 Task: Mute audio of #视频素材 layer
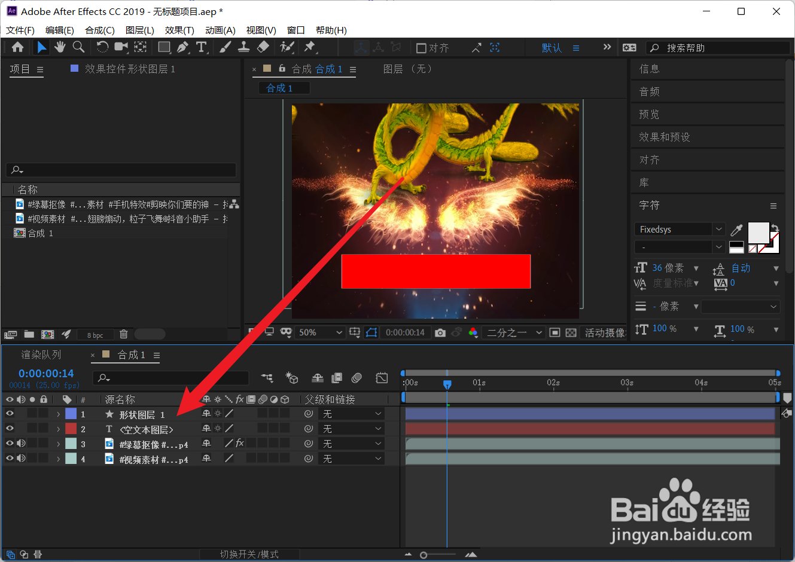(x=21, y=458)
